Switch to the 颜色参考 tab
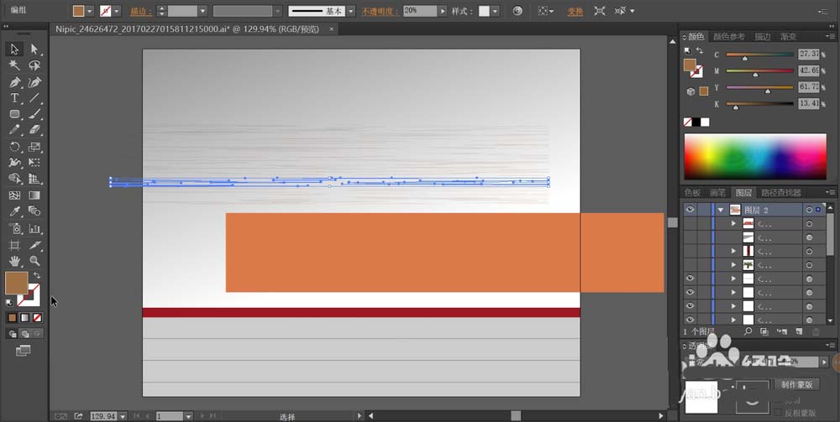The width and height of the screenshot is (840, 422). pos(729,36)
